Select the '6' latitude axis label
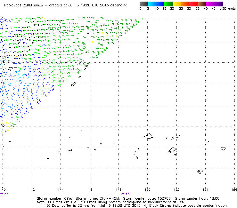Viewport: 237px width, 208px height. click(x=3, y=167)
